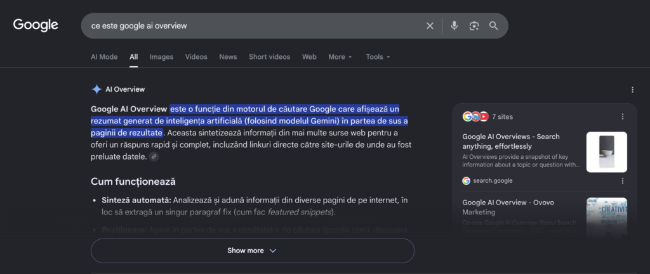
Task: Switch to the Web tab
Action: [x=309, y=56]
